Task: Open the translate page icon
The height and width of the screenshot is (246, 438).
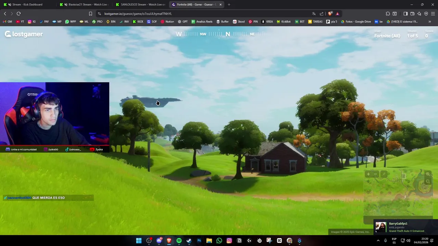Action: [314, 14]
